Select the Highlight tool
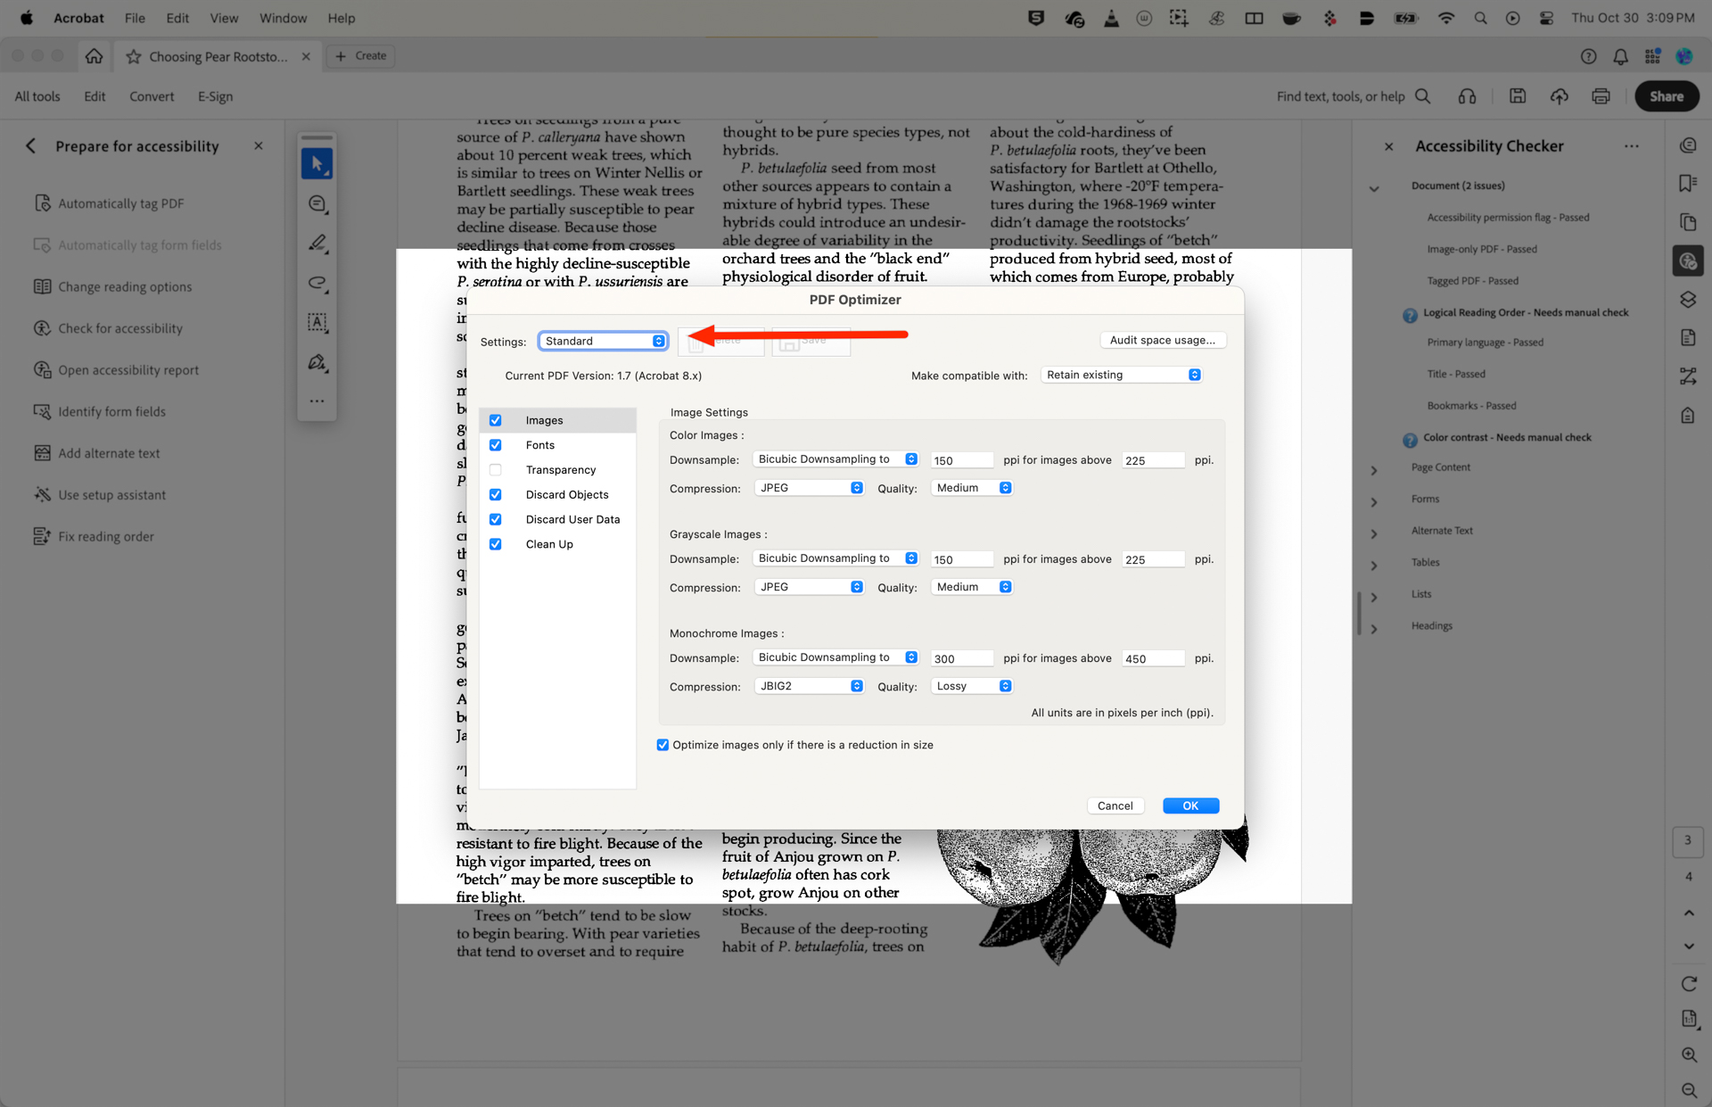Image resolution: width=1712 pixels, height=1107 pixels. click(x=317, y=243)
